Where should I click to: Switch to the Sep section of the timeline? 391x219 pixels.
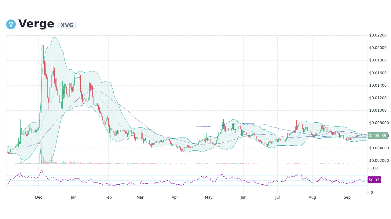[x=347, y=197]
